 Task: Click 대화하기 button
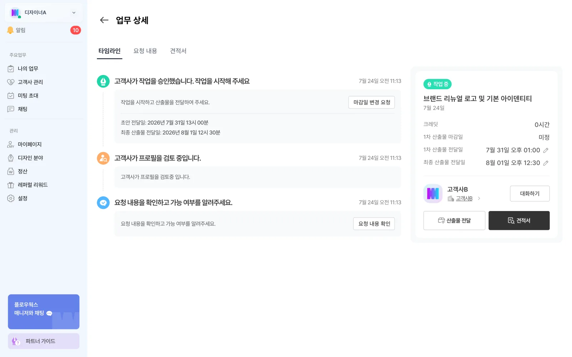[530, 193]
